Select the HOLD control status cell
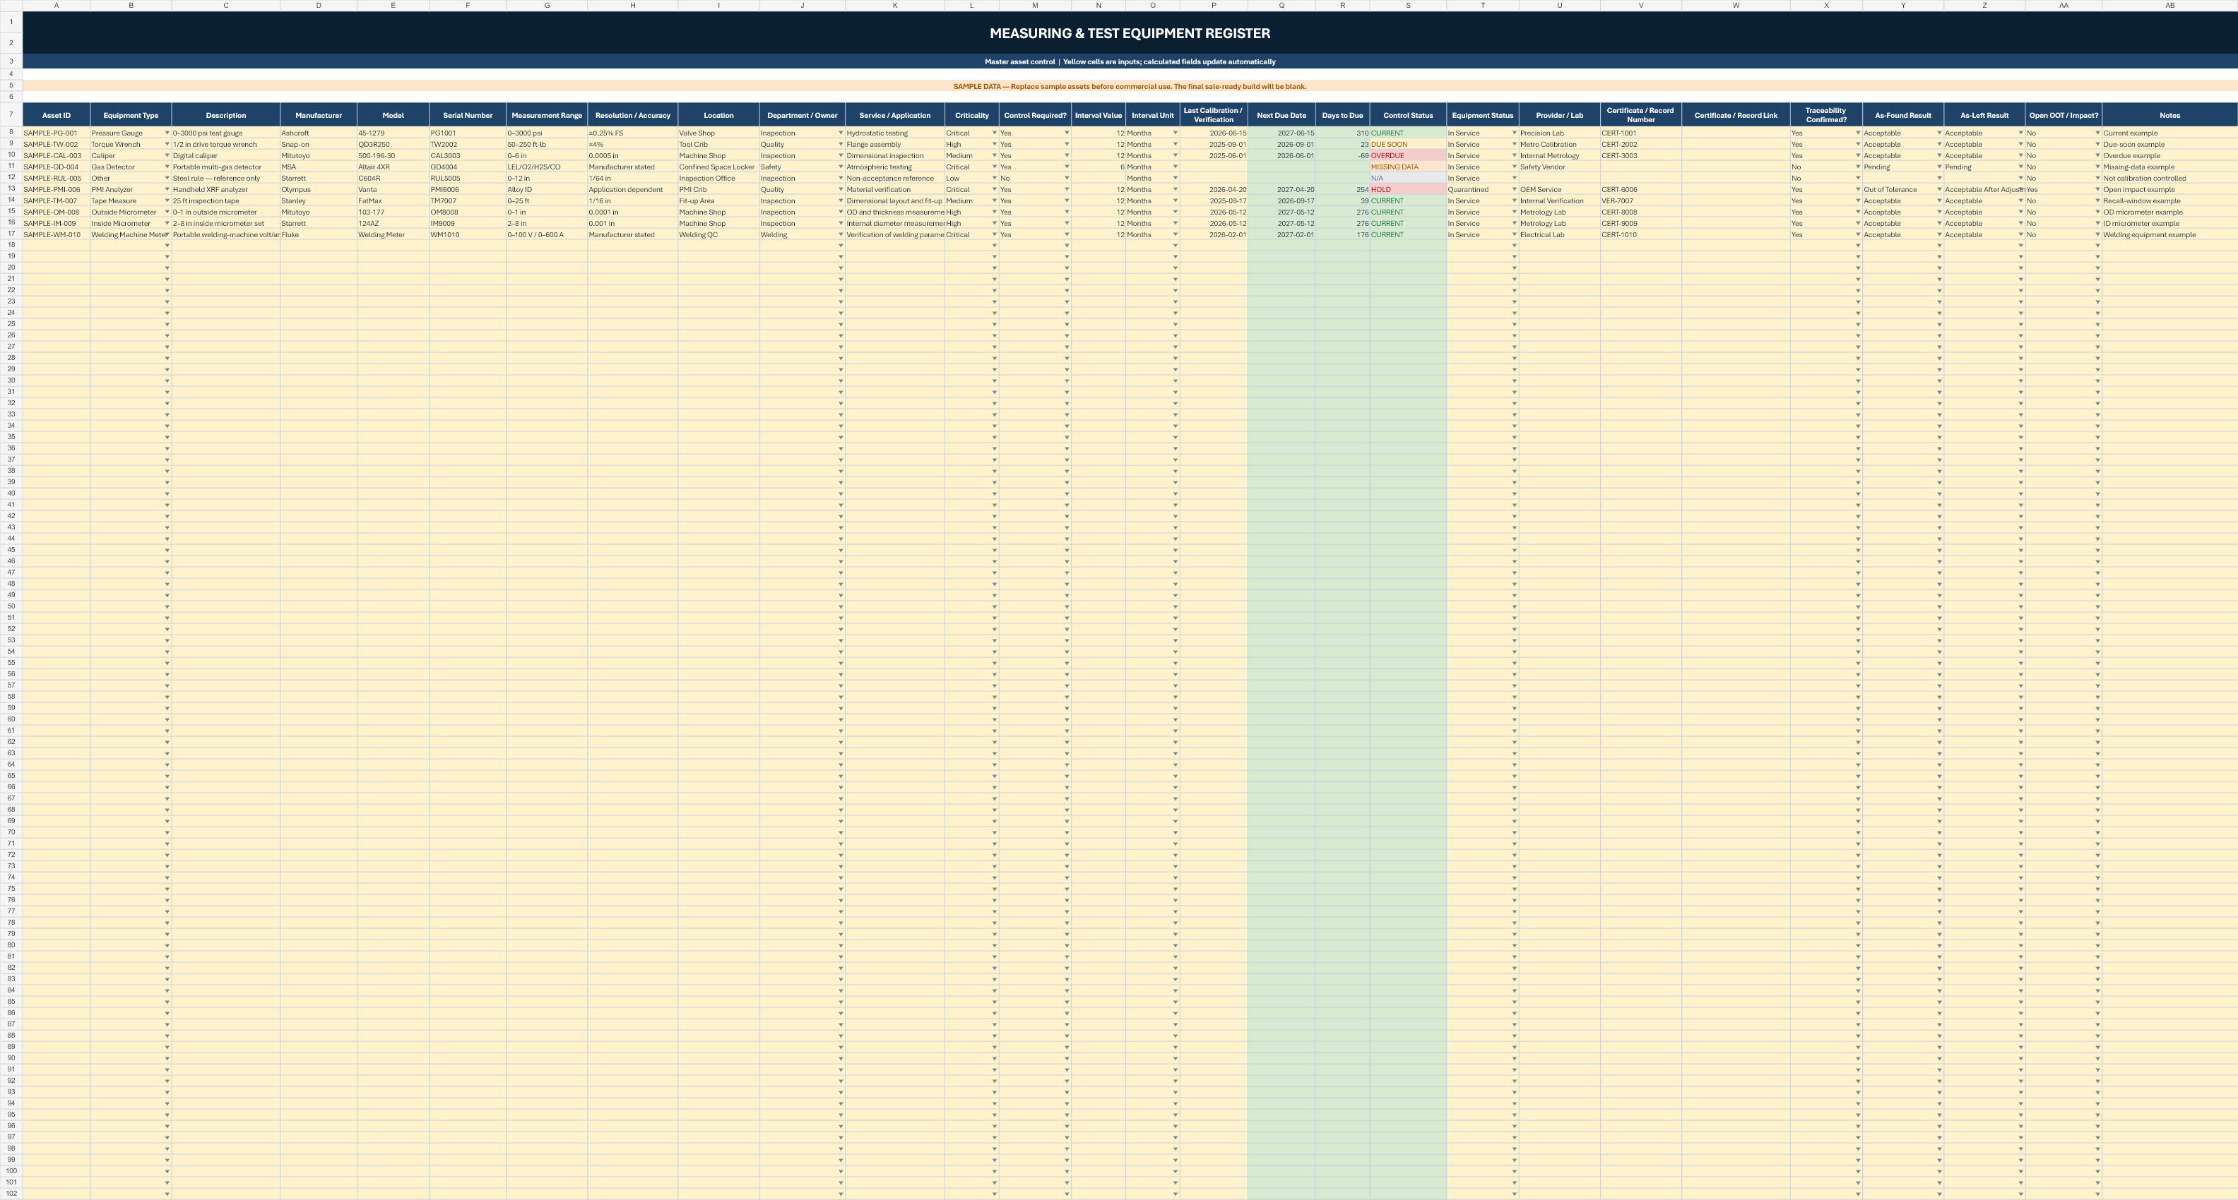This screenshot has width=2238, height=1200. click(x=1407, y=190)
